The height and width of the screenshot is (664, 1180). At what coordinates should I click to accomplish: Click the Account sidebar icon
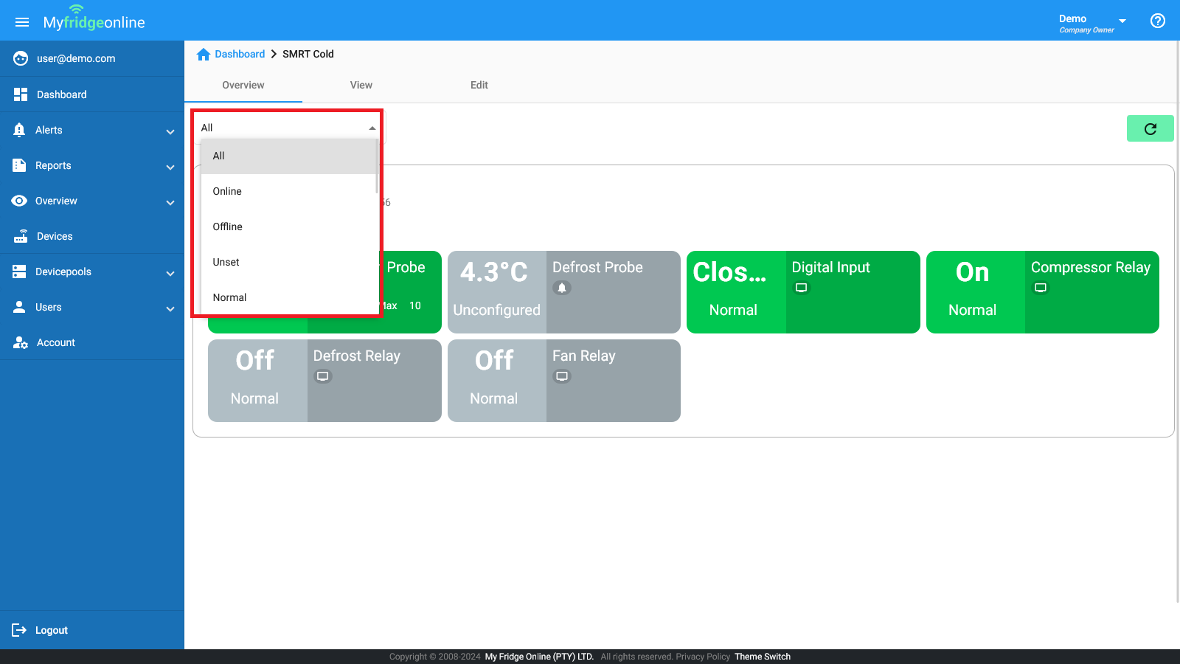tap(19, 342)
